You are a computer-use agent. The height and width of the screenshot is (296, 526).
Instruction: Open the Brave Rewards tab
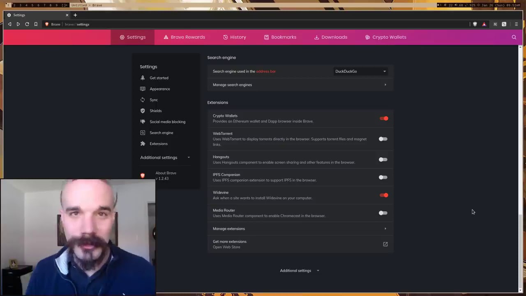point(184,37)
